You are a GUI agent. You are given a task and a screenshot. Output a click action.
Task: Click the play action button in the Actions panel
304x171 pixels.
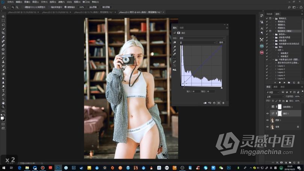click(x=284, y=82)
